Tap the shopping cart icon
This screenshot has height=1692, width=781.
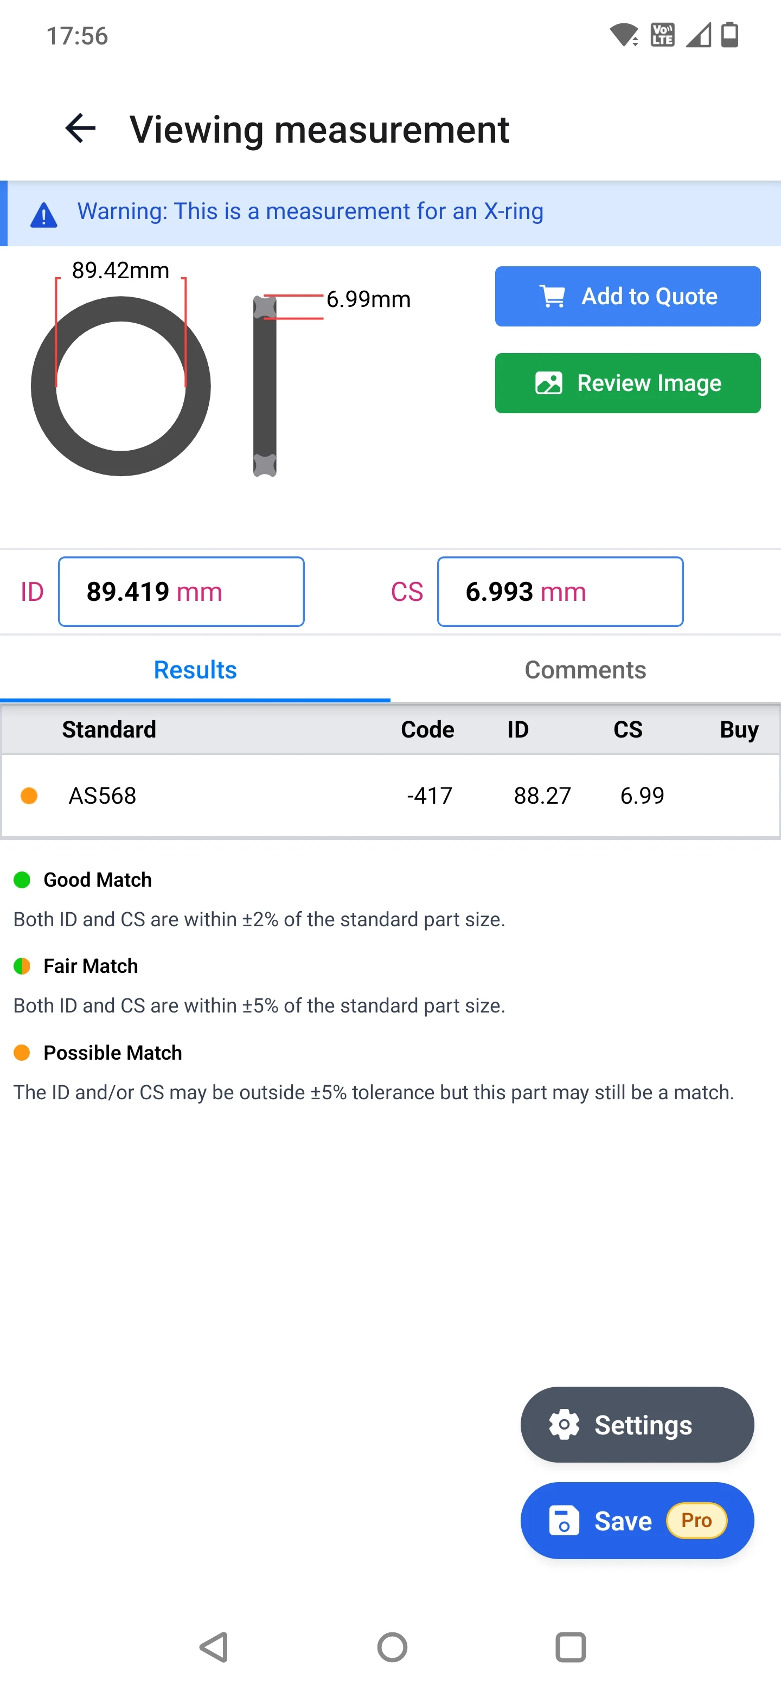[x=553, y=296]
